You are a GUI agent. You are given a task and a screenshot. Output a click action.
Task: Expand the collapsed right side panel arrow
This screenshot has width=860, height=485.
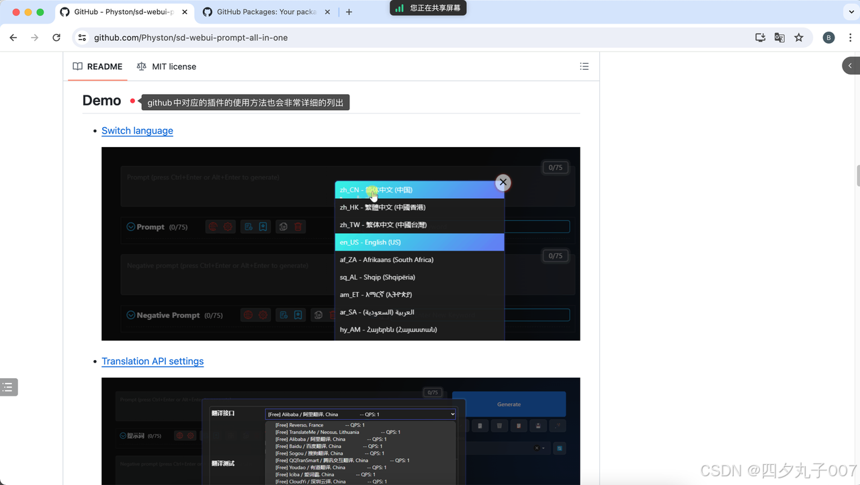[x=851, y=66]
